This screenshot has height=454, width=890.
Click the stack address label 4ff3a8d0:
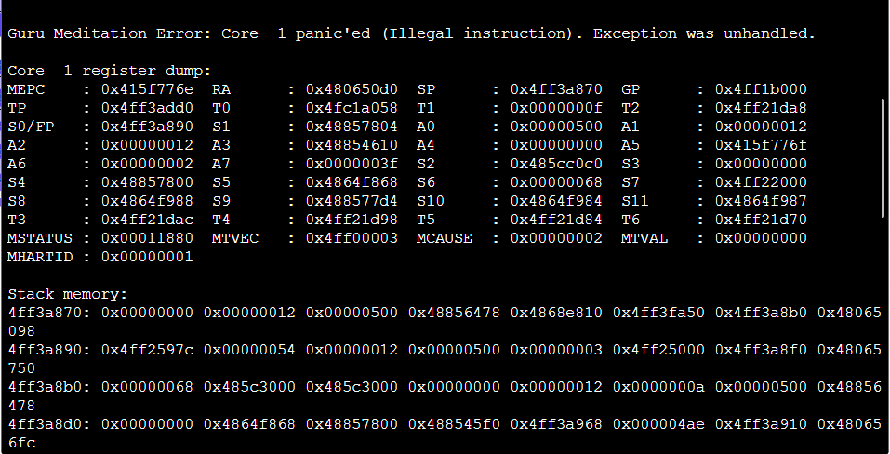48,425
